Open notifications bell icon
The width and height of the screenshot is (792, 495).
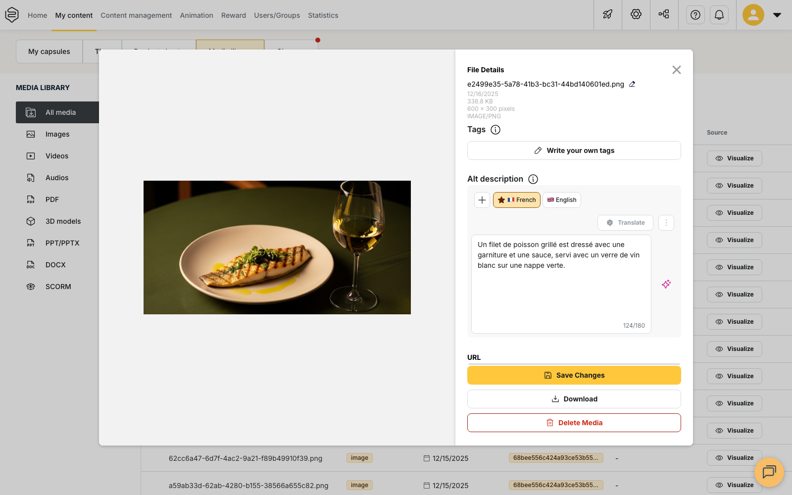[719, 15]
